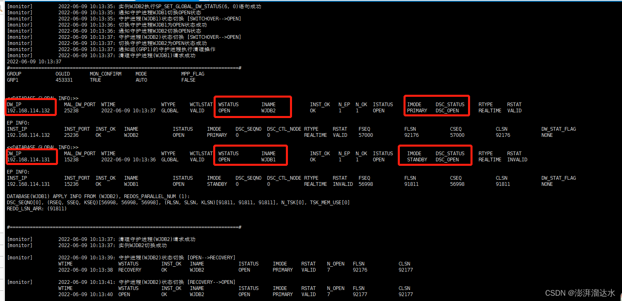Select the INST_PORT value 15236

[x=71, y=184]
